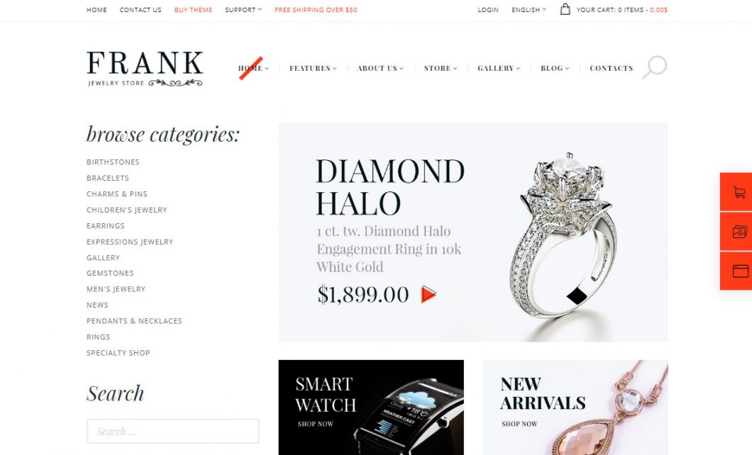The image size is (752, 455).
Task: Select the Contacts menu item
Action: [611, 69]
